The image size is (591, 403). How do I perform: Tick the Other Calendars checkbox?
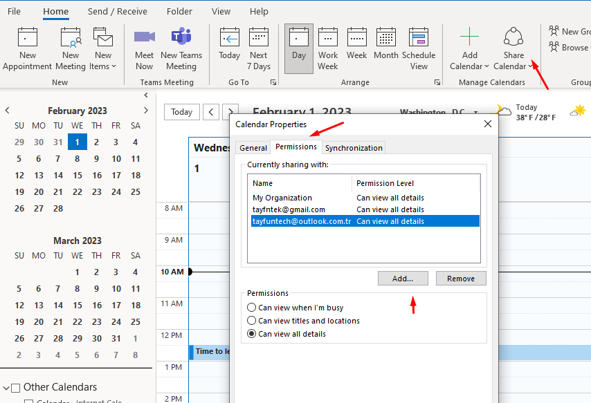coord(16,388)
